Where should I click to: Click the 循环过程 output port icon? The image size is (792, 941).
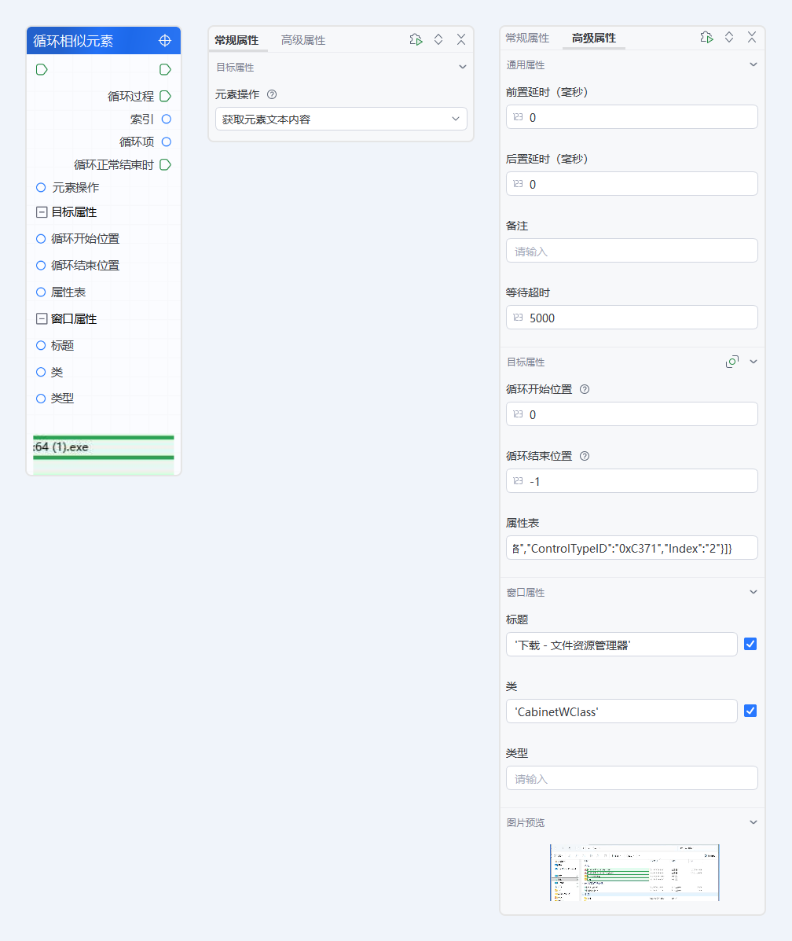click(x=165, y=96)
